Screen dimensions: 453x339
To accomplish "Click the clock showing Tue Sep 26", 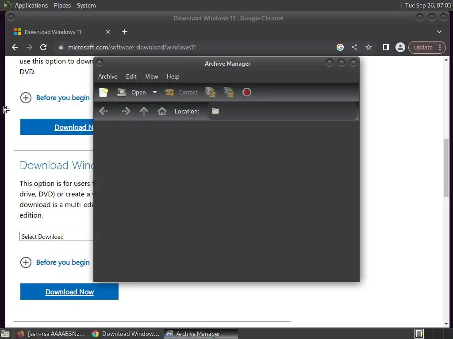I will (428, 5).
